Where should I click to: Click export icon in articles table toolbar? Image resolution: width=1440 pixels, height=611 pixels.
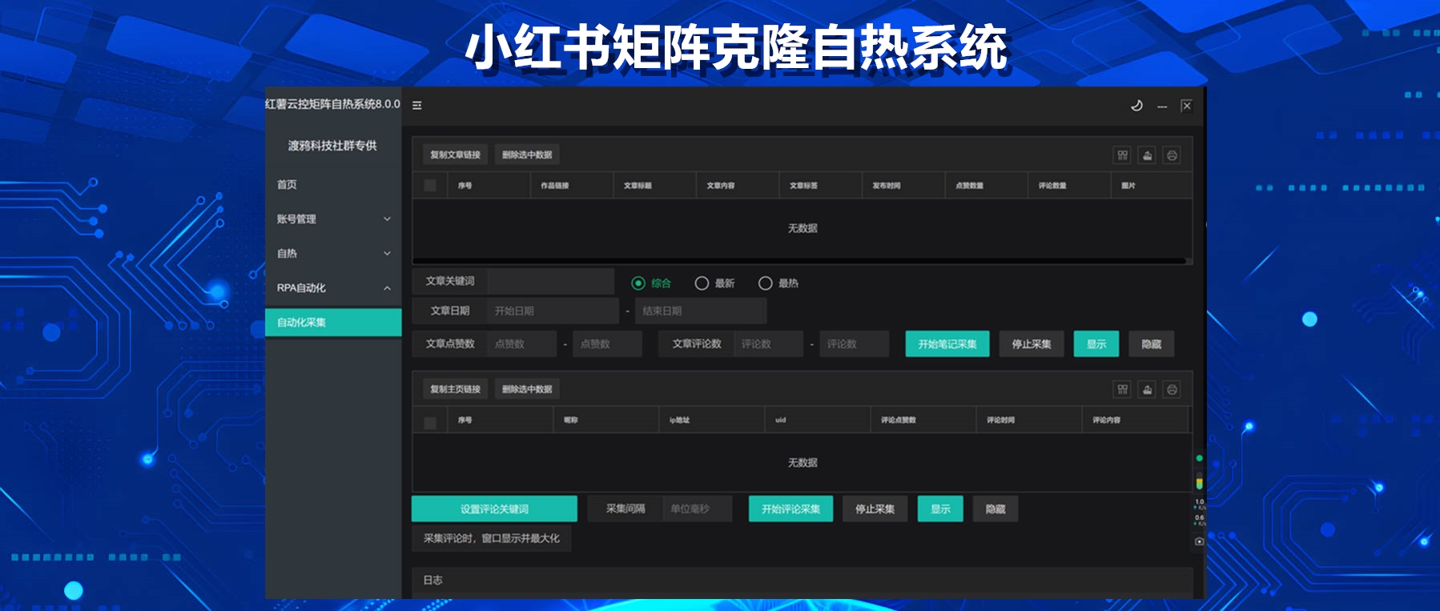tap(1147, 155)
